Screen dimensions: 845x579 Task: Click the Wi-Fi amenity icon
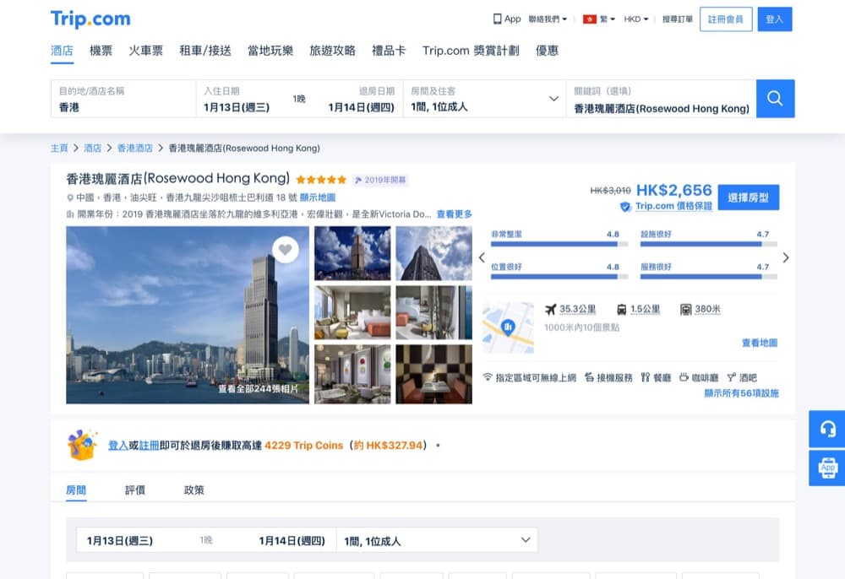coord(488,377)
